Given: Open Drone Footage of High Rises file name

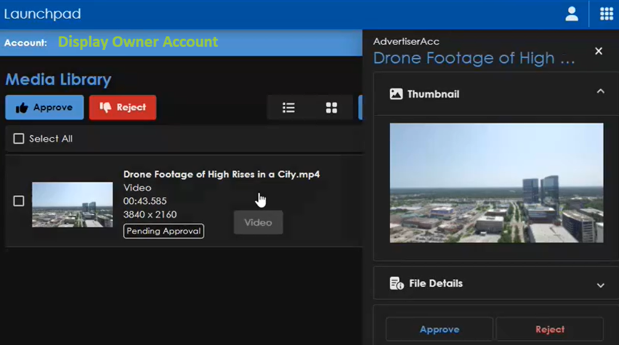Looking at the screenshot, I should [221, 174].
